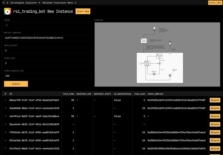Click the take_profit input field
223x155 pixels.
click(x=47, y=50)
